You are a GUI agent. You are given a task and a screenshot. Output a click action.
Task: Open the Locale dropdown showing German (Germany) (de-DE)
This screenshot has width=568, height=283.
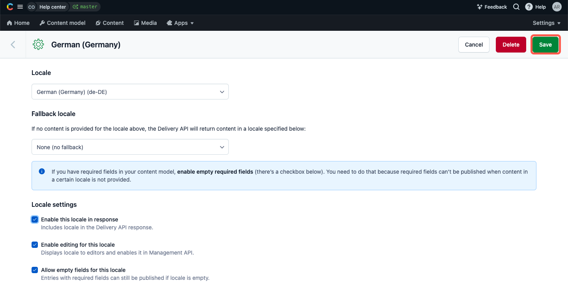tap(130, 92)
